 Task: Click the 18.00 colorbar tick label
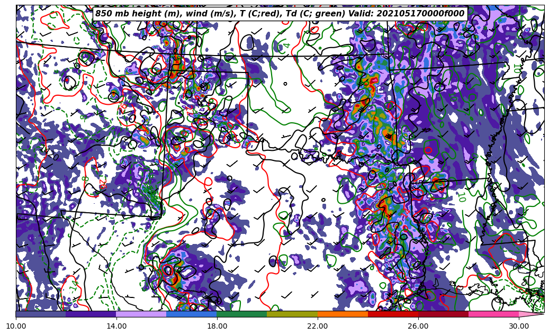tap(217, 326)
